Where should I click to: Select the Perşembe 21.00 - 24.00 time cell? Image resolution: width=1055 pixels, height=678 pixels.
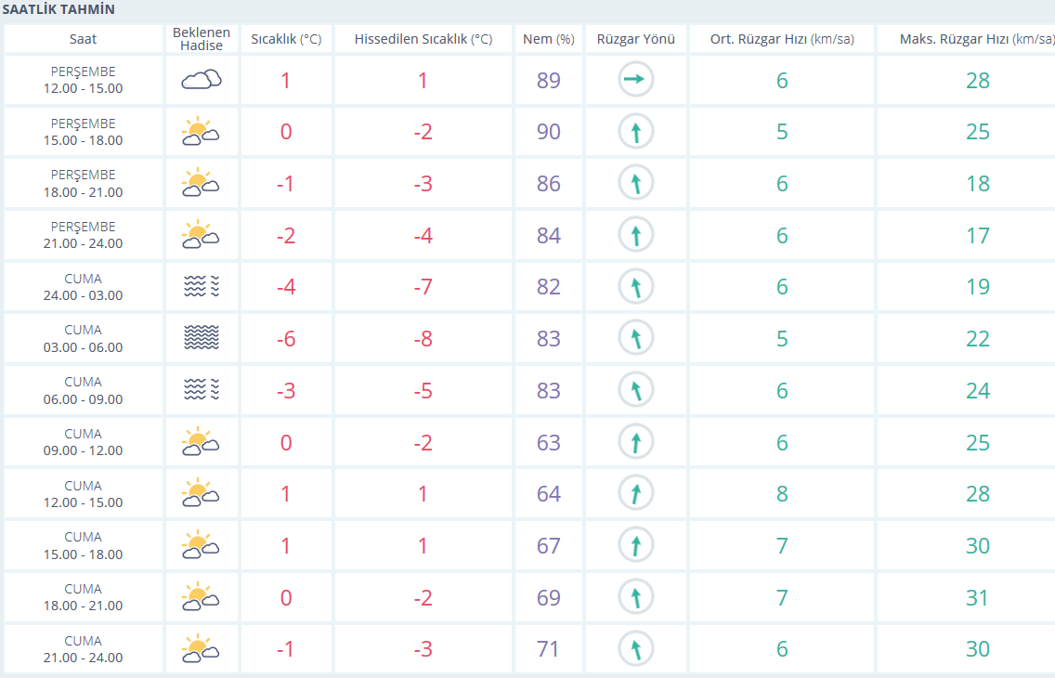pyautogui.click(x=84, y=235)
